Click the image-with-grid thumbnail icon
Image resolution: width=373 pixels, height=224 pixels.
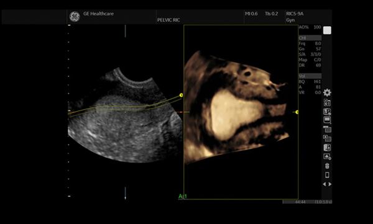pyautogui.click(x=327, y=138)
